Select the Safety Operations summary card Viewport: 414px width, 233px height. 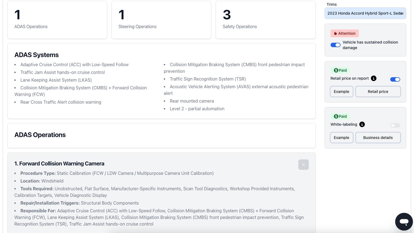(x=265, y=20)
